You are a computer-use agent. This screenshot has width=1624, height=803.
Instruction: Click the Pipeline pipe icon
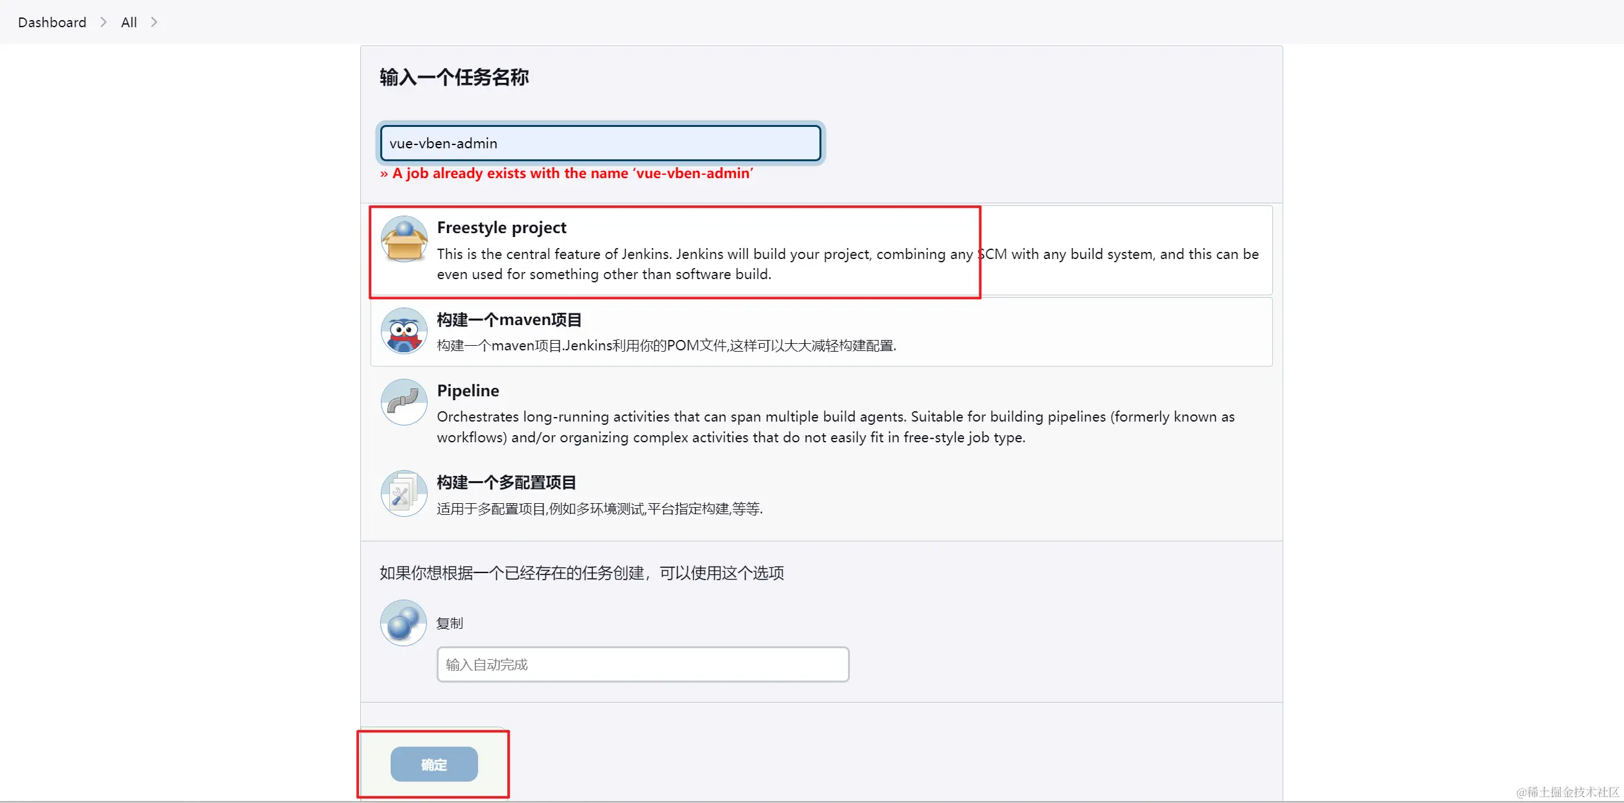[404, 402]
